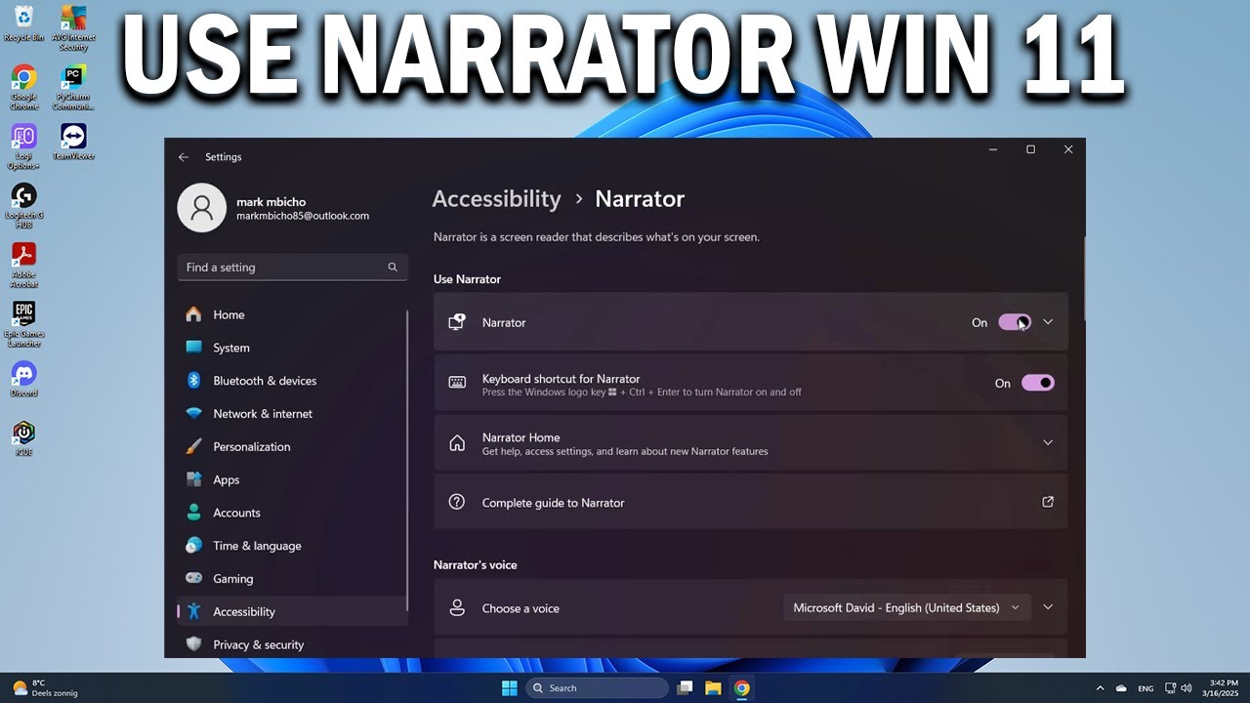Screen dimensions: 1250x703
Task: Open Gaming settings category
Action: click(292, 578)
